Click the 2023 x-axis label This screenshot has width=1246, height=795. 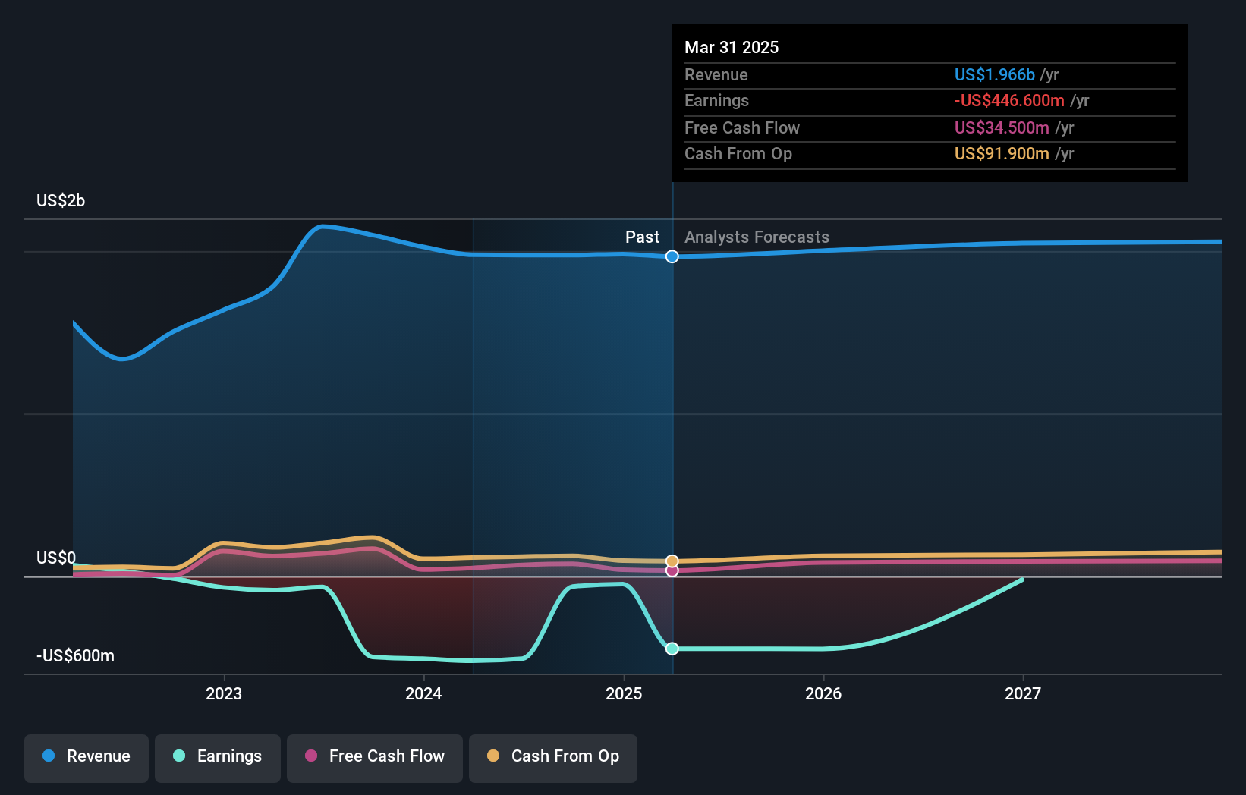click(x=224, y=693)
